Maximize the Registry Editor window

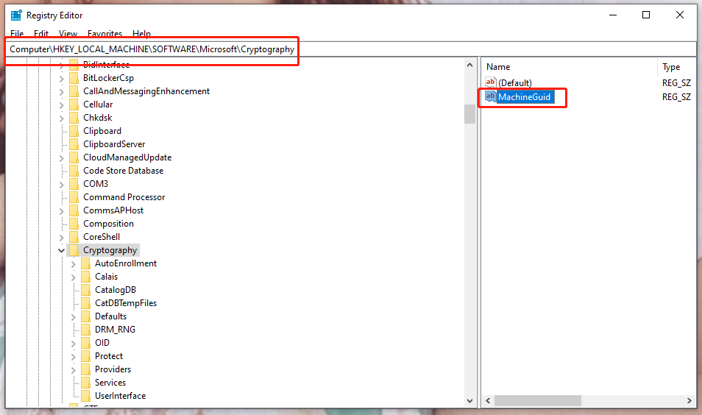pos(646,15)
